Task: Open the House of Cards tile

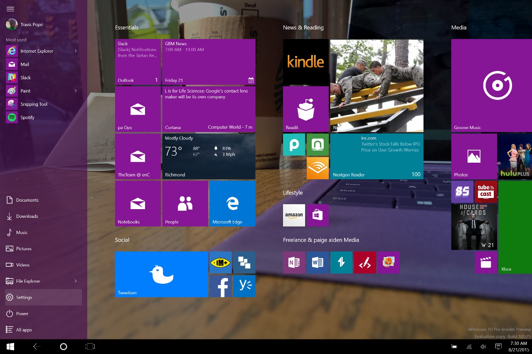Action: point(474,227)
